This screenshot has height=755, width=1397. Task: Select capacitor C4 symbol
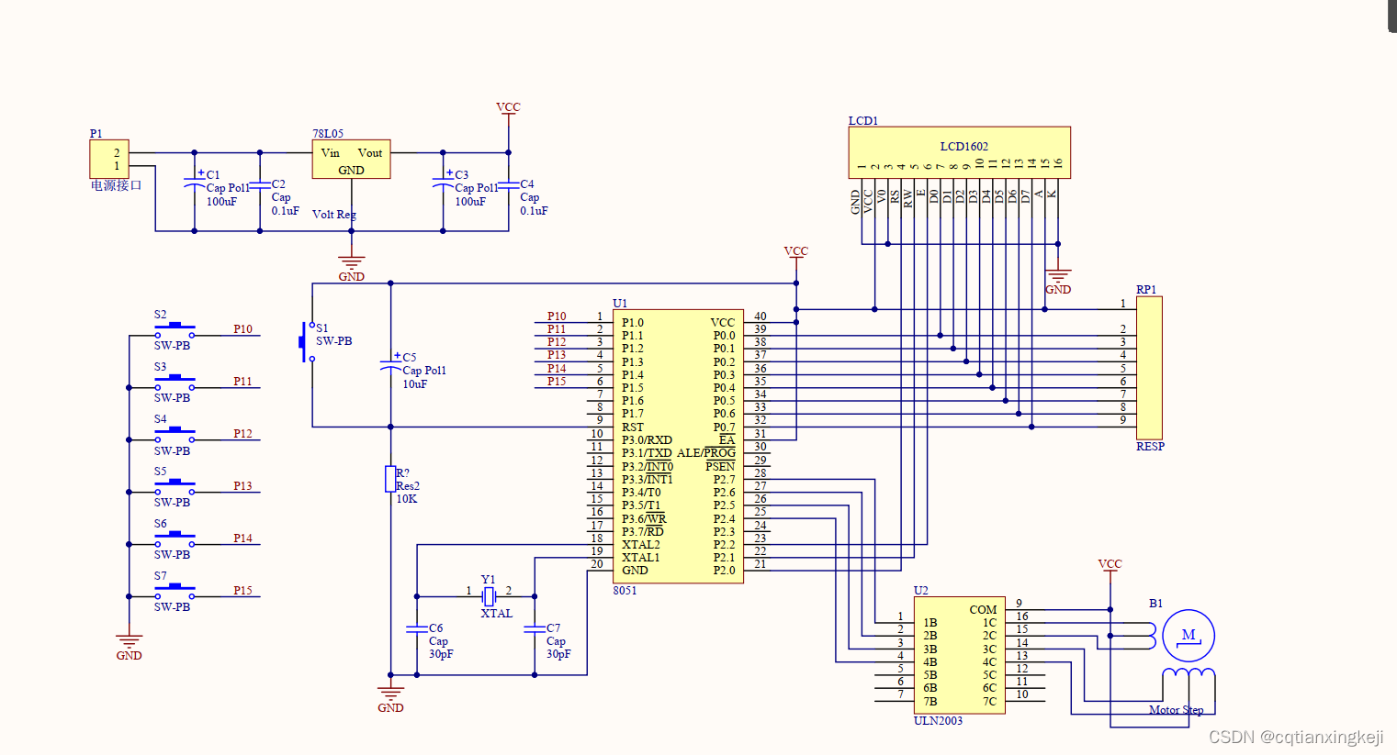[508, 185]
